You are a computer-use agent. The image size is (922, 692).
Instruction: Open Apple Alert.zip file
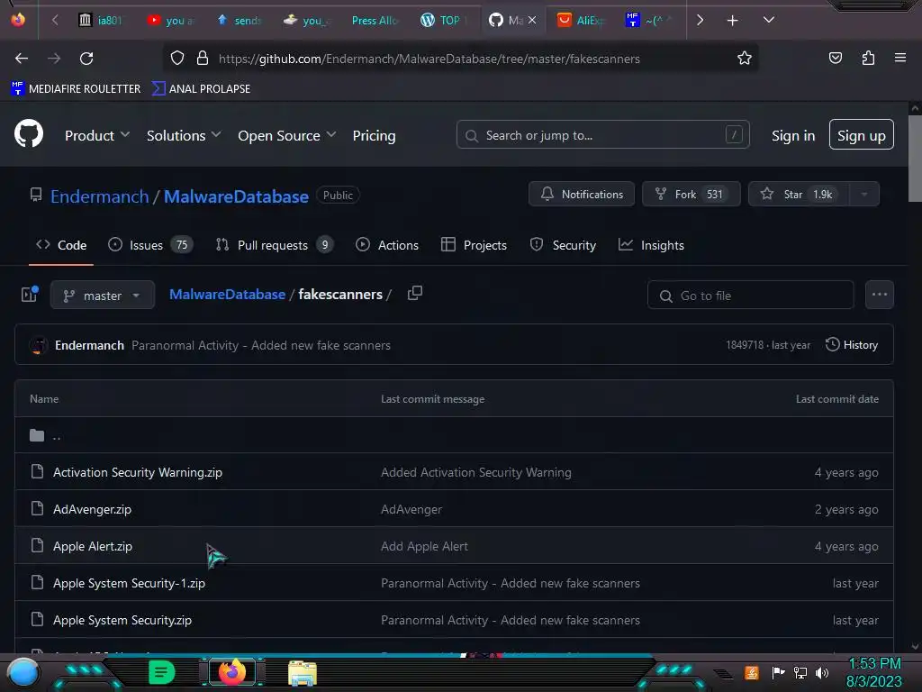pos(93,547)
